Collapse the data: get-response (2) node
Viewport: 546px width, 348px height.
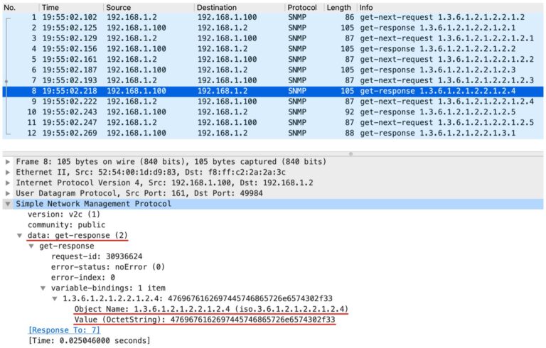[x=20, y=236]
